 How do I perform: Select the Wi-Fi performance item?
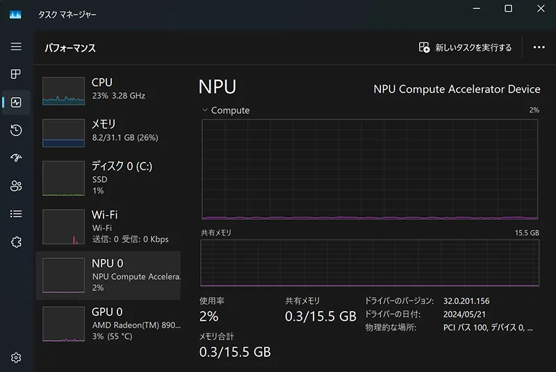coord(108,227)
